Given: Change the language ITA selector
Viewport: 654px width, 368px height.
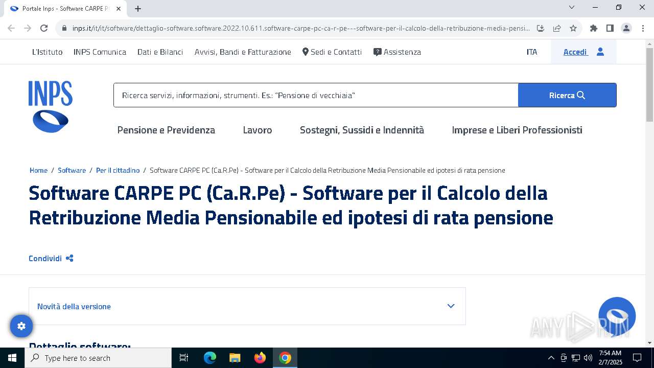Looking at the screenshot, I should (532, 52).
